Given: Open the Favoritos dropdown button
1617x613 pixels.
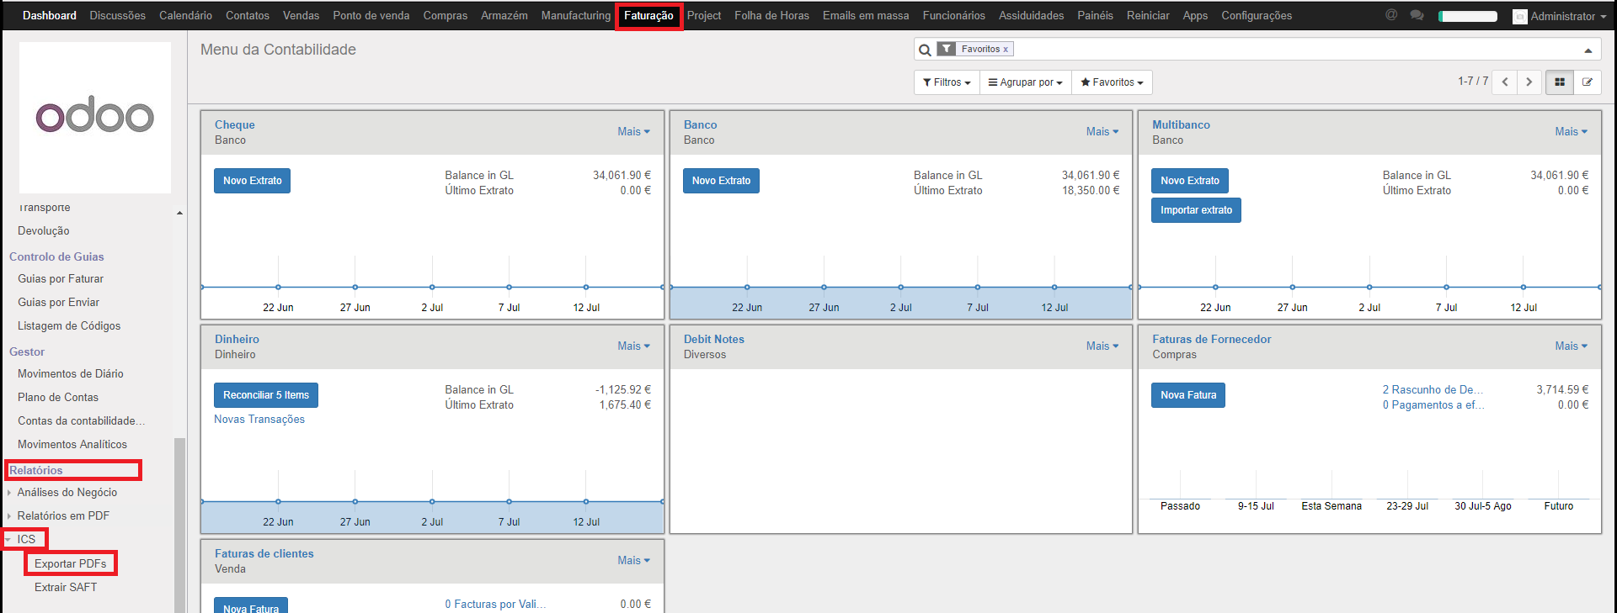Looking at the screenshot, I should [1112, 82].
